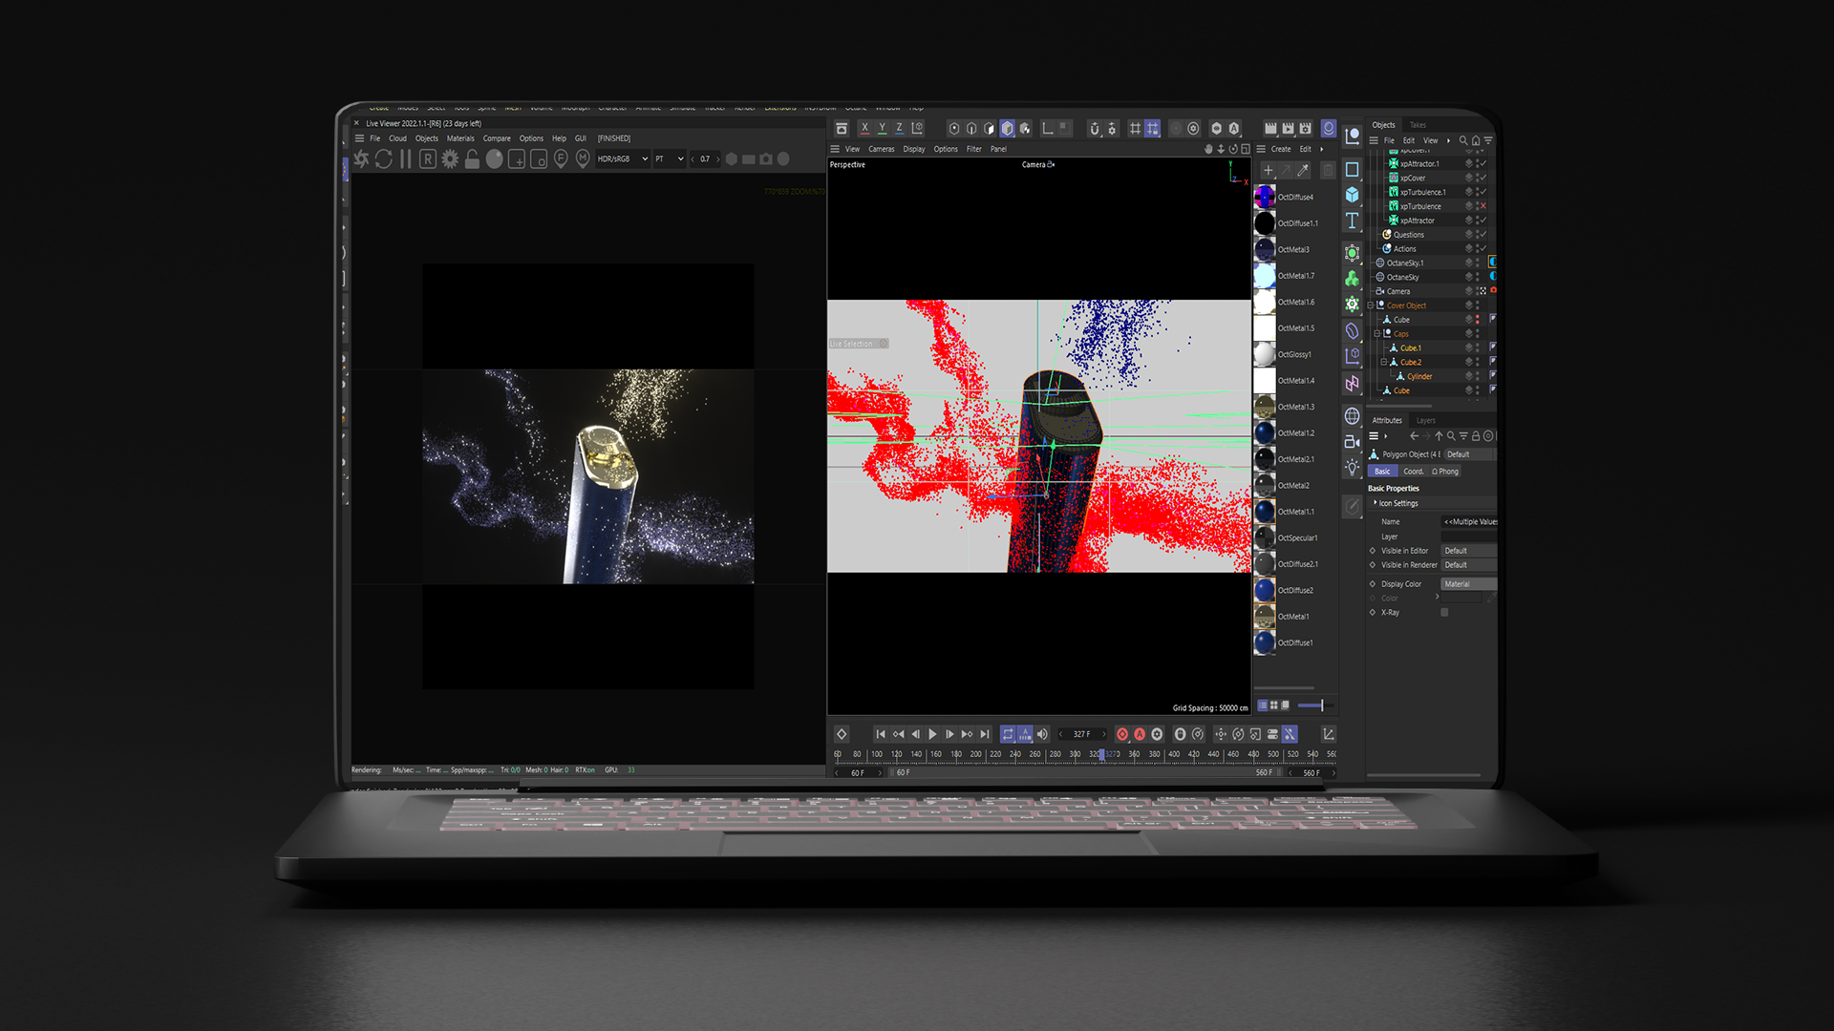Switch to the Layers tab

1425,420
